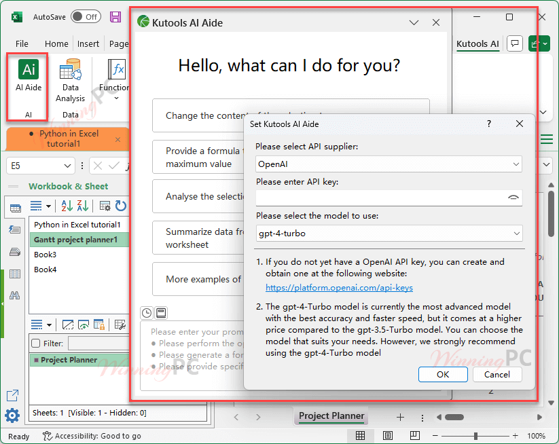The width and height of the screenshot is (559, 444).
Task: Click the Excel app logo icon
Action: (x=16, y=17)
